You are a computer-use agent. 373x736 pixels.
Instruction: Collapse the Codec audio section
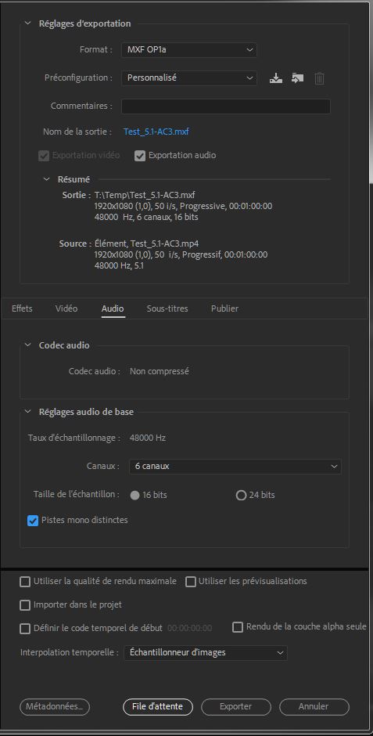pyautogui.click(x=27, y=345)
